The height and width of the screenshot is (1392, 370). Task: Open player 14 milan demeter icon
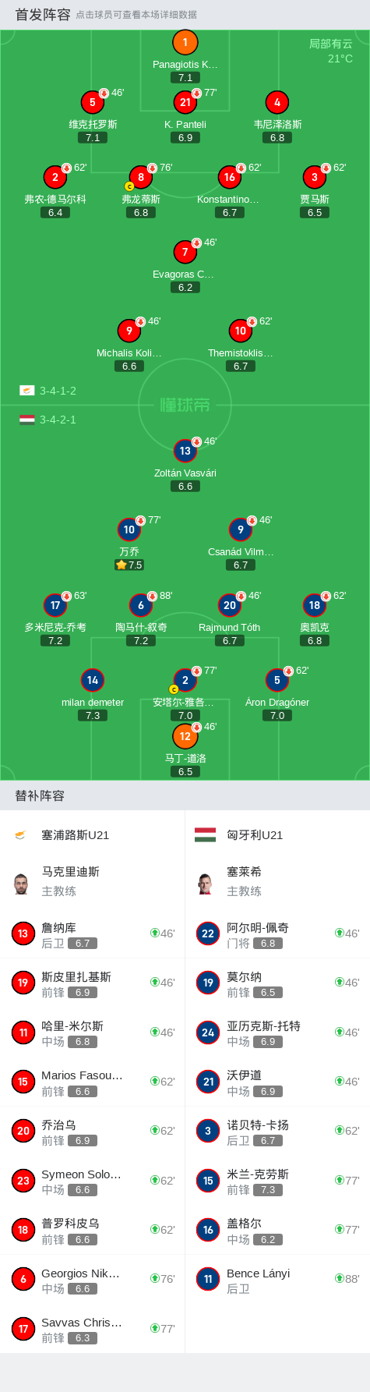[x=92, y=680]
